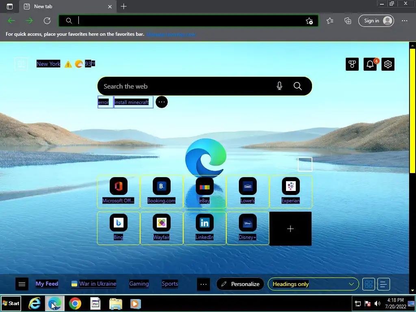This screenshot has width=416, height=312.
Task: Open the Microsoft Office quick link
Action: click(118, 192)
